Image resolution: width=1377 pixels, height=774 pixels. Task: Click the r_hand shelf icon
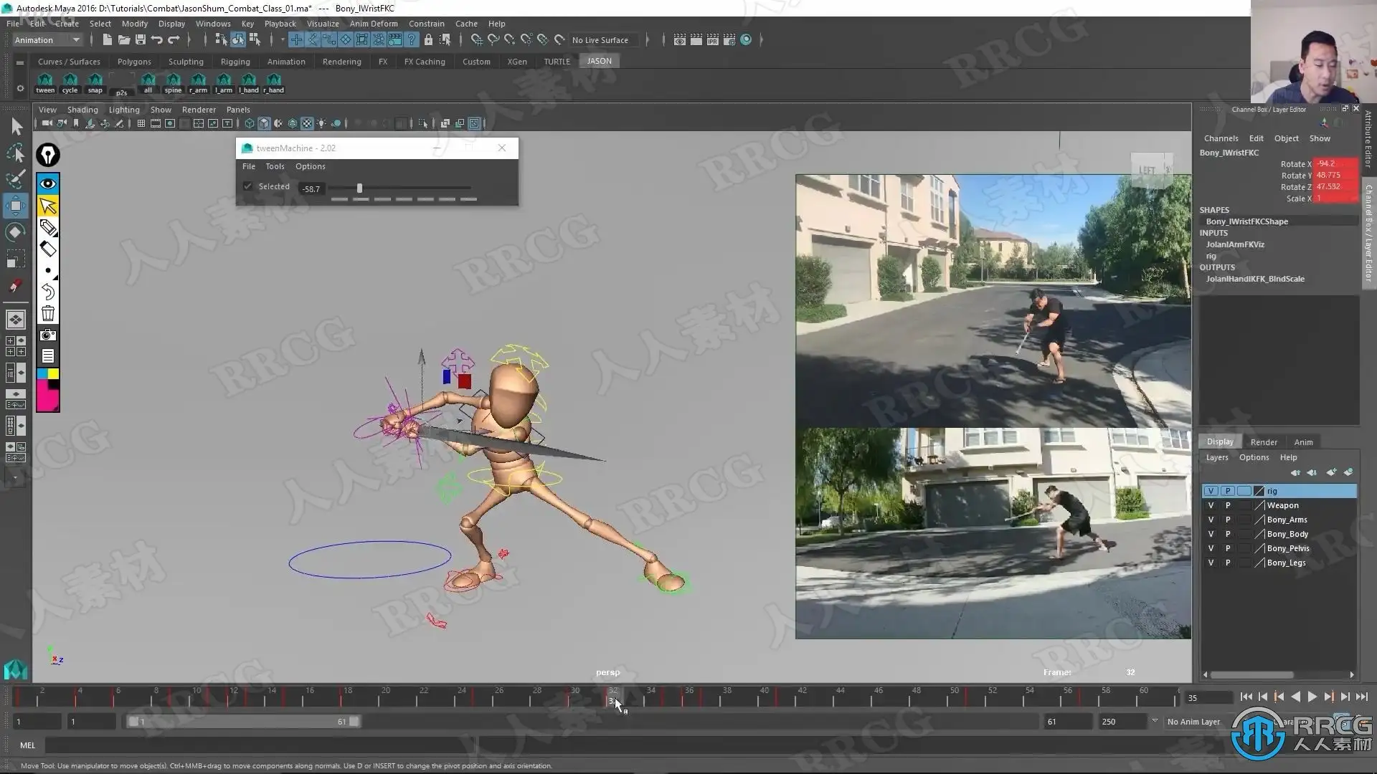273,81
